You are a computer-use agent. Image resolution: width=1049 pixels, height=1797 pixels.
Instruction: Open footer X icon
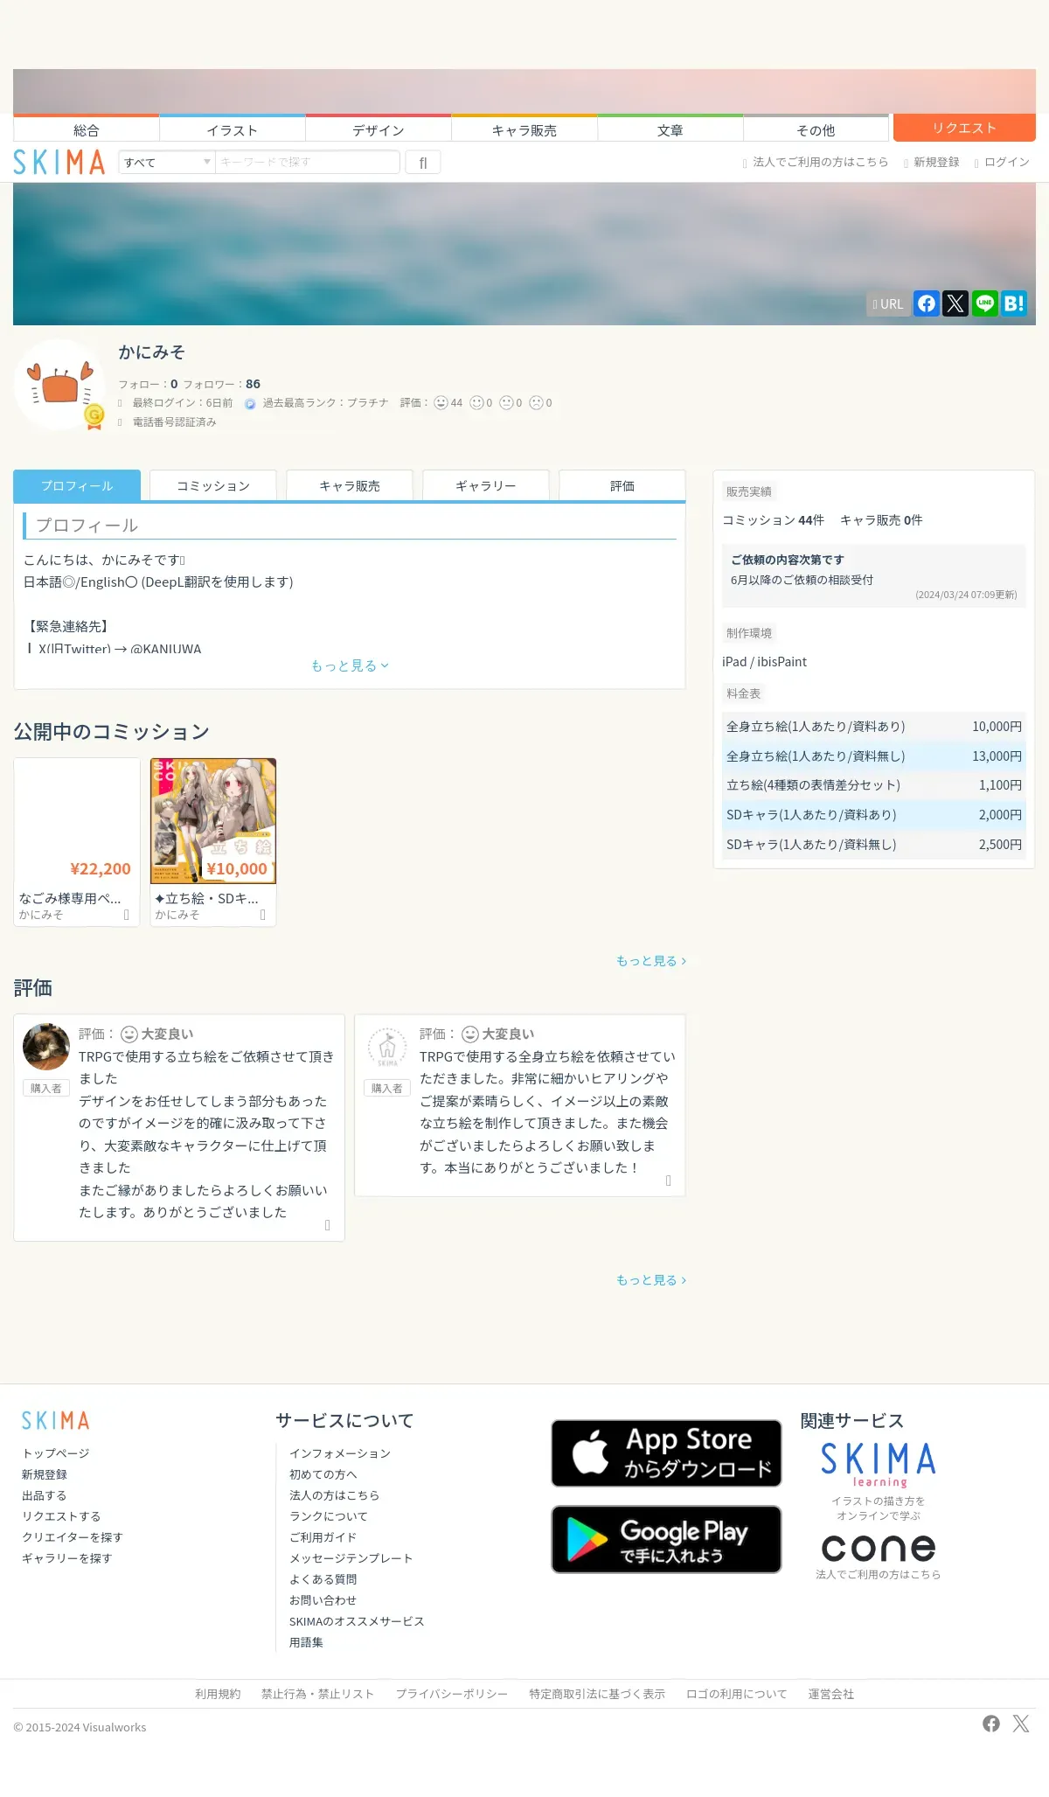pos(1021,1723)
